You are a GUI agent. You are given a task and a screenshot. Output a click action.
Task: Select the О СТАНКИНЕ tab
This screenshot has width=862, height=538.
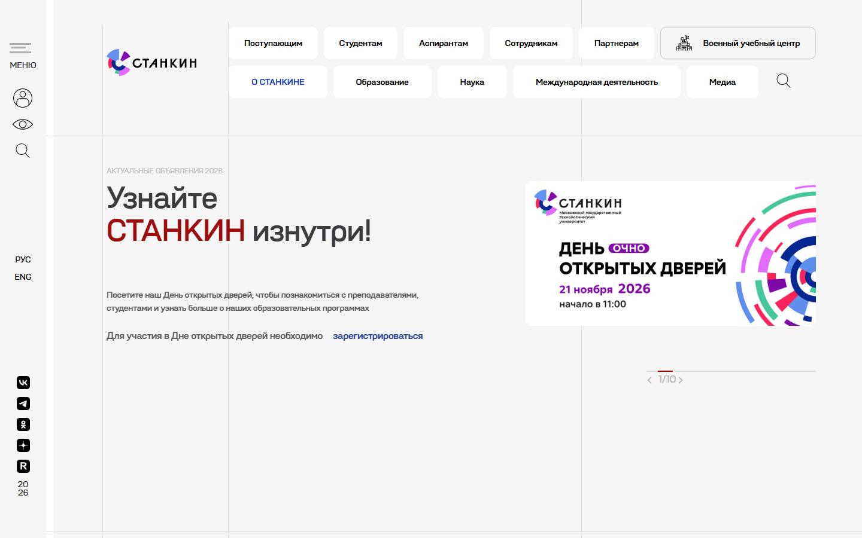pos(278,82)
